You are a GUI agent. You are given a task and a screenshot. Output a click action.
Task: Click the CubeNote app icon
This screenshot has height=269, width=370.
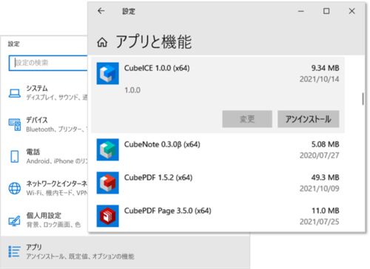point(107,149)
